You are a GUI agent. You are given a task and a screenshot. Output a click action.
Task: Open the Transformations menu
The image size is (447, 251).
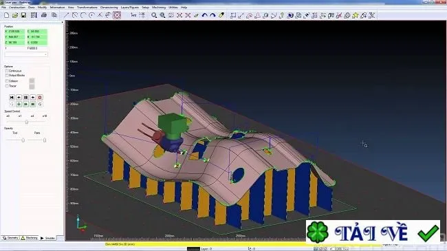87,7
